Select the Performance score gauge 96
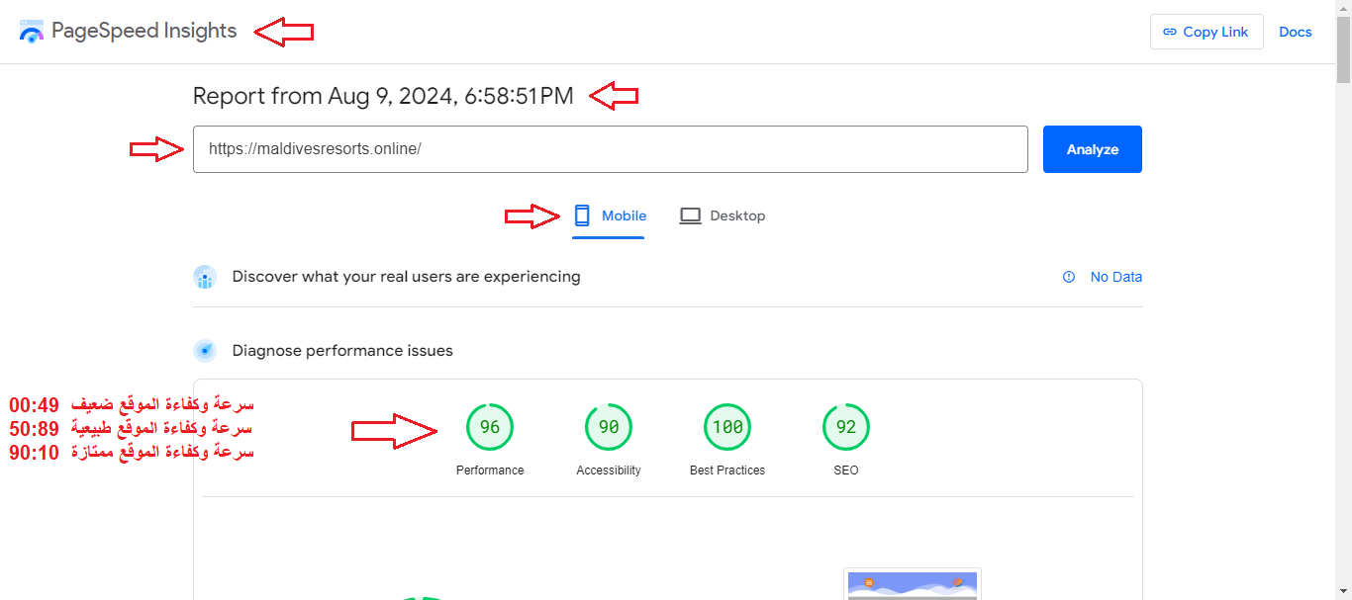 click(490, 427)
